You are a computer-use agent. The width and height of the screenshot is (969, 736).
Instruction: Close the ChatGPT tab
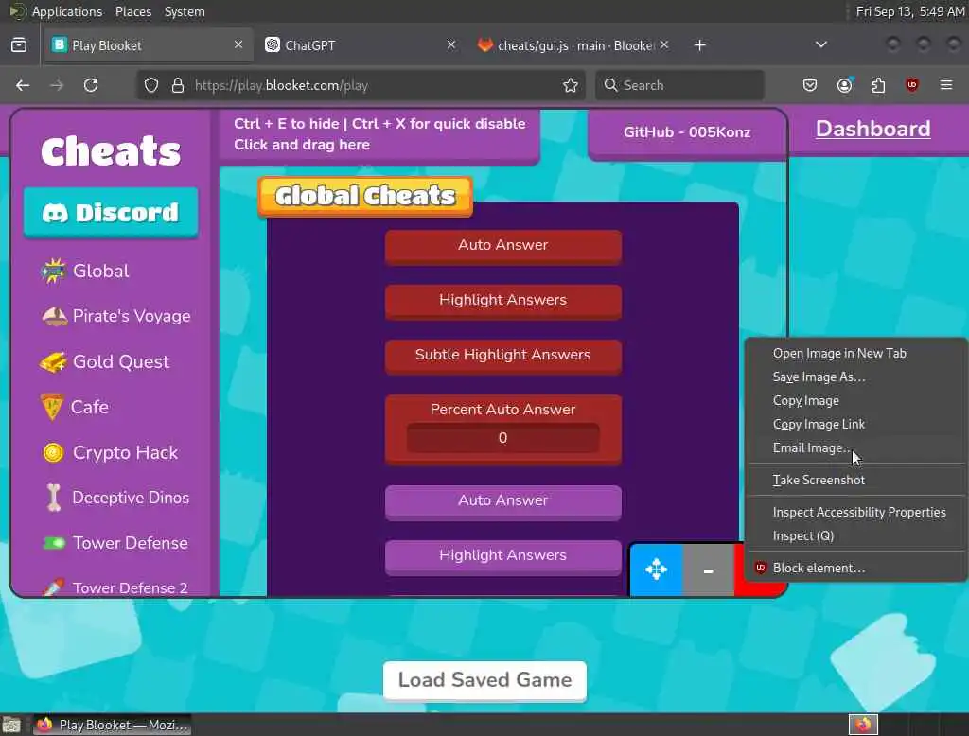tap(451, 45)
